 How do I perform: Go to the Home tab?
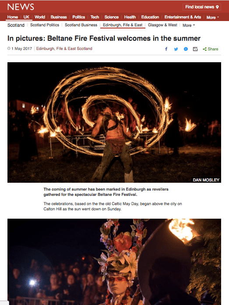point(13,17)
